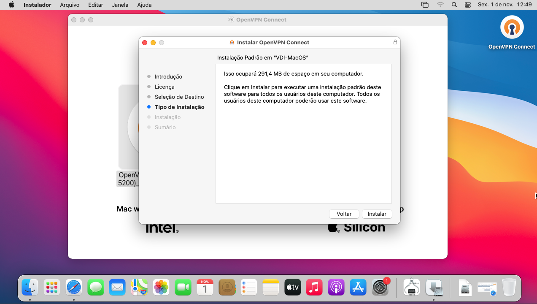Click the screen mirroring menu bar icon
537x304 pixels.
coord(425,5)
